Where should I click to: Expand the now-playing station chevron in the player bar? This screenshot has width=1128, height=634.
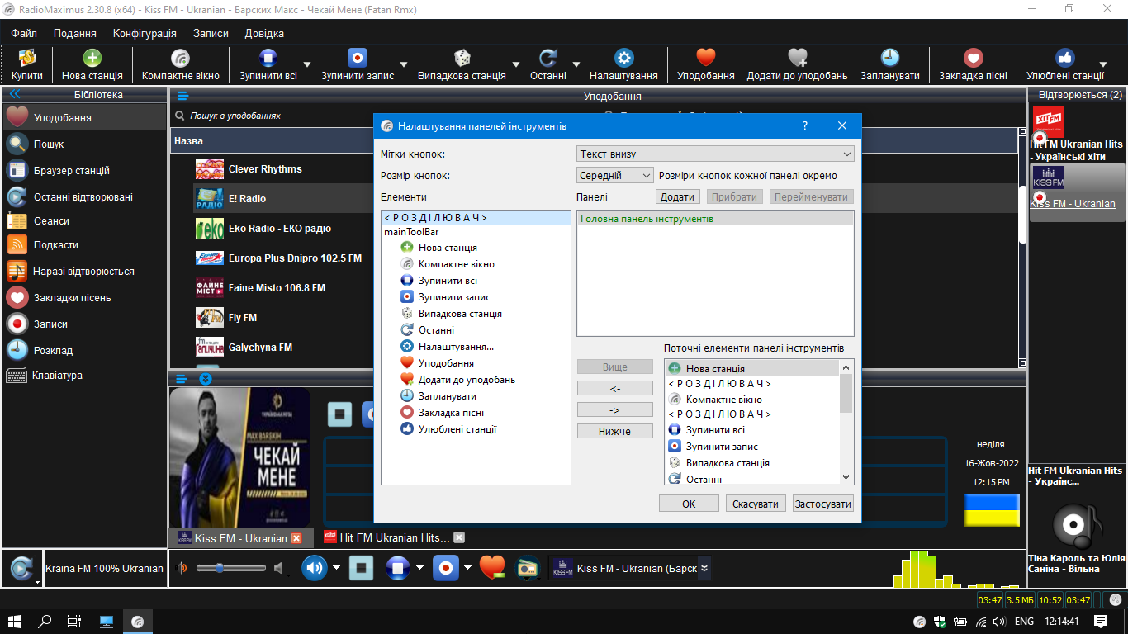point(704,568)
